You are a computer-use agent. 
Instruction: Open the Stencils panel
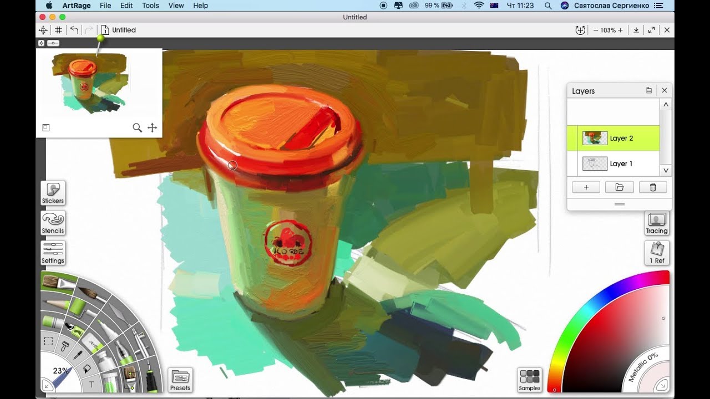click(x=53, y=223)
